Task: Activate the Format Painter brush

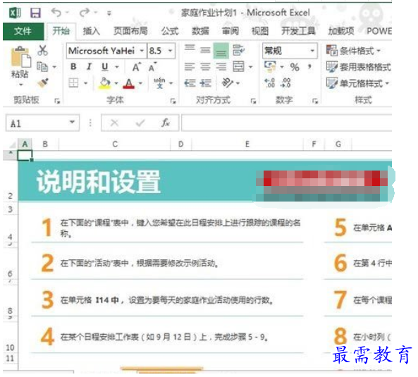Action: coord(43,83)
